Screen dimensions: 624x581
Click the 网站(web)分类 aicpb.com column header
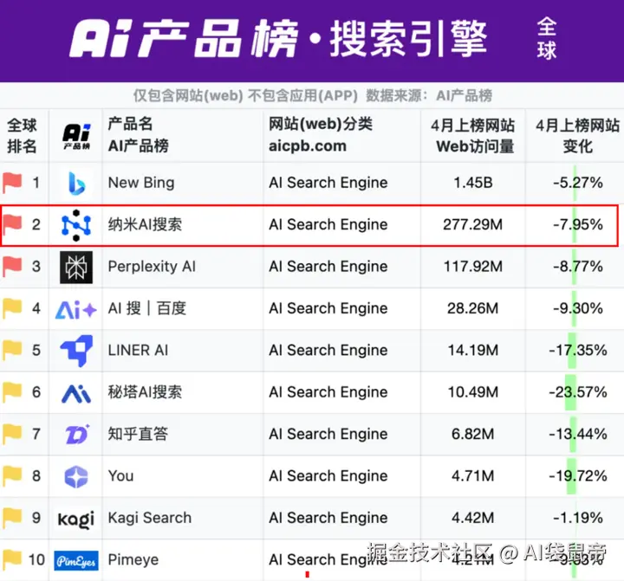(x=321, y=135)
